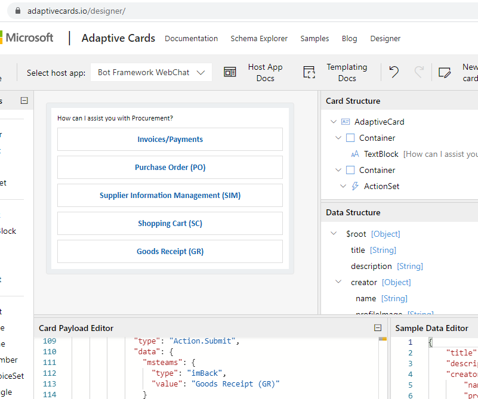
Task: Click the Card Payload Editor title
Action: (x=76, y=328)
